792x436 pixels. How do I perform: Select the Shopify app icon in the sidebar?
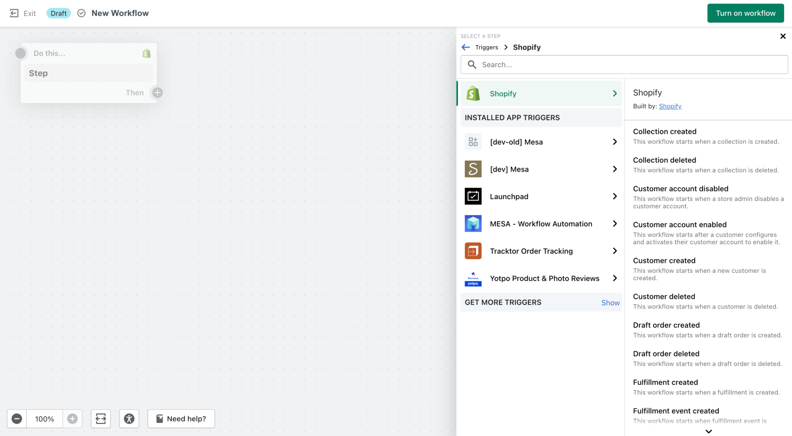coord(473,93)
